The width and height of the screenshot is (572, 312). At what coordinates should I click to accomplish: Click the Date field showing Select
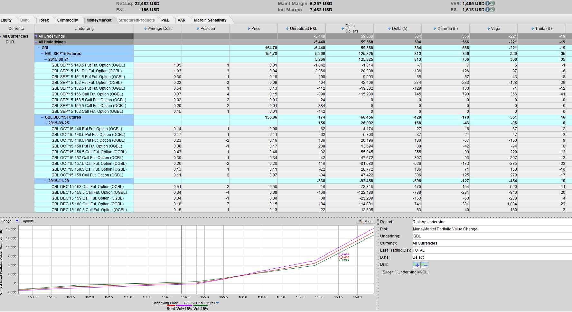pos(492,257)
